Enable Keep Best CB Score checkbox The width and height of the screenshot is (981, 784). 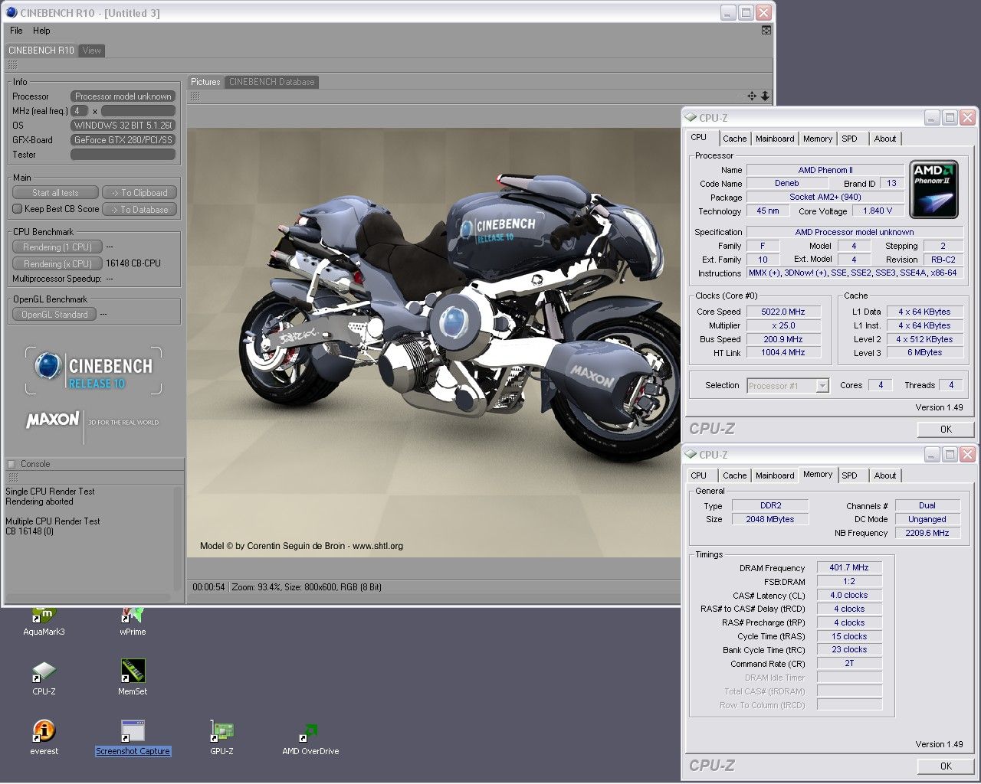pyautogui.click(x=18, y=209)
